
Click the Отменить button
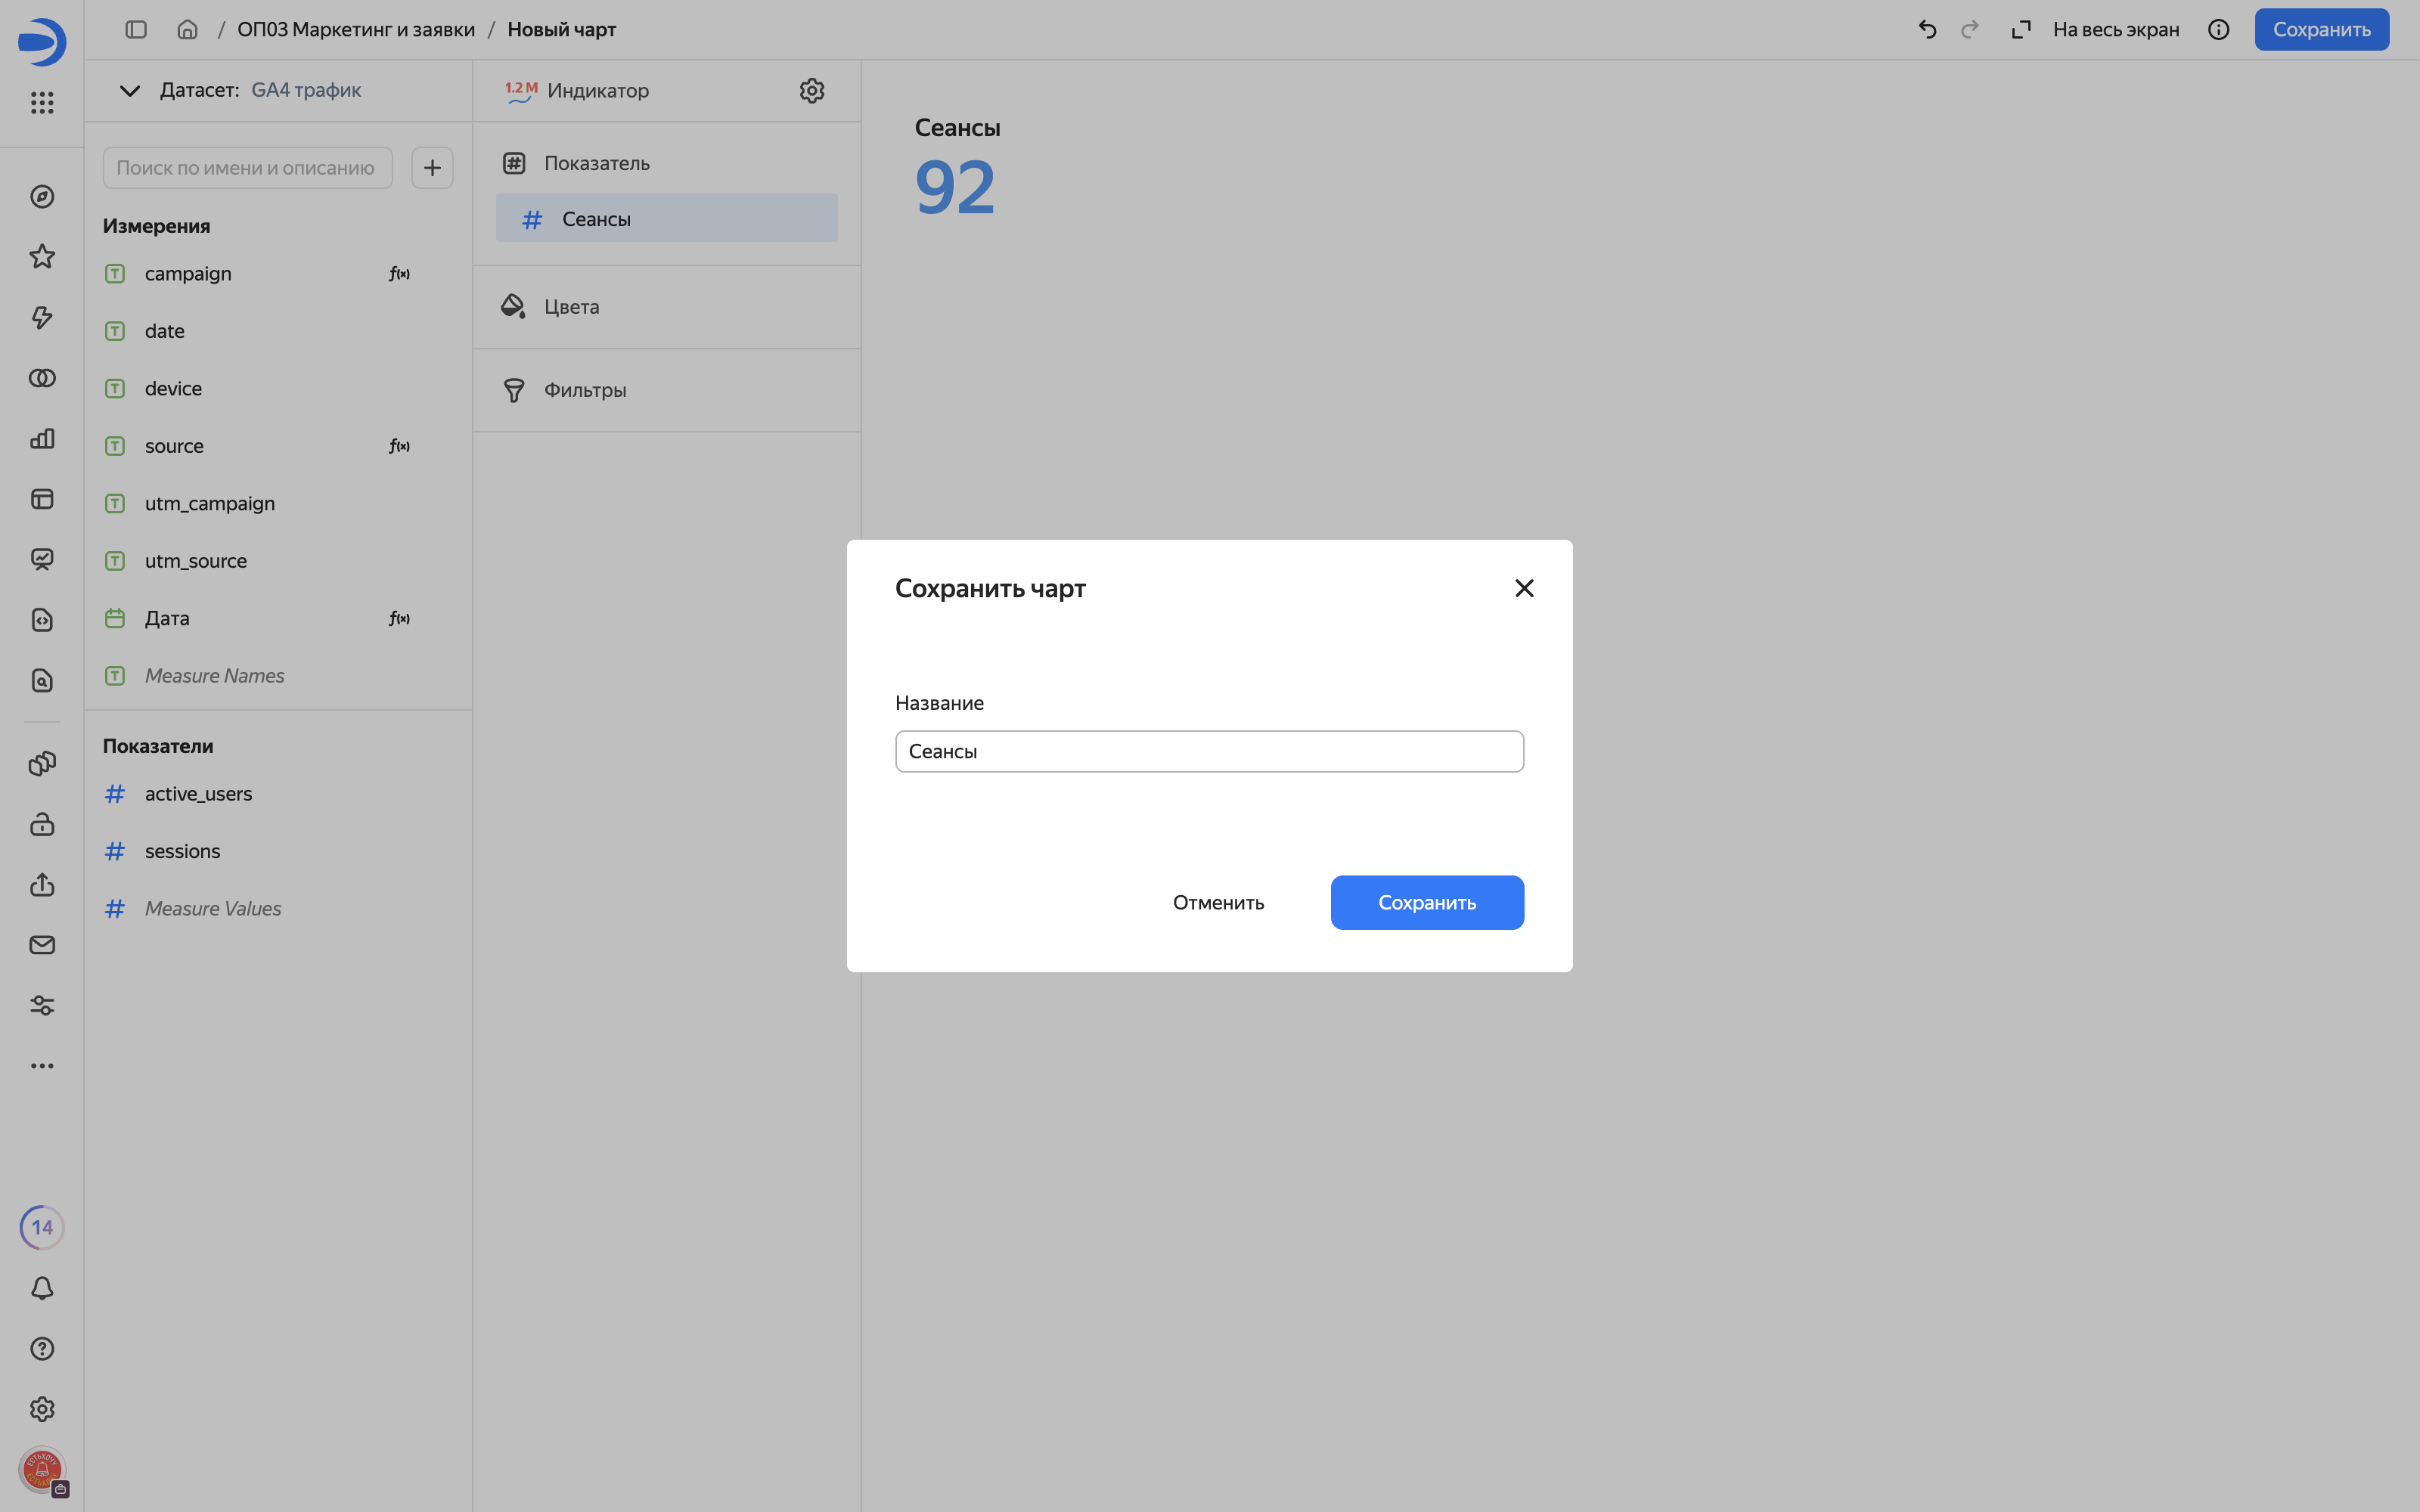pyautogui.click(x=1218, y=903)
